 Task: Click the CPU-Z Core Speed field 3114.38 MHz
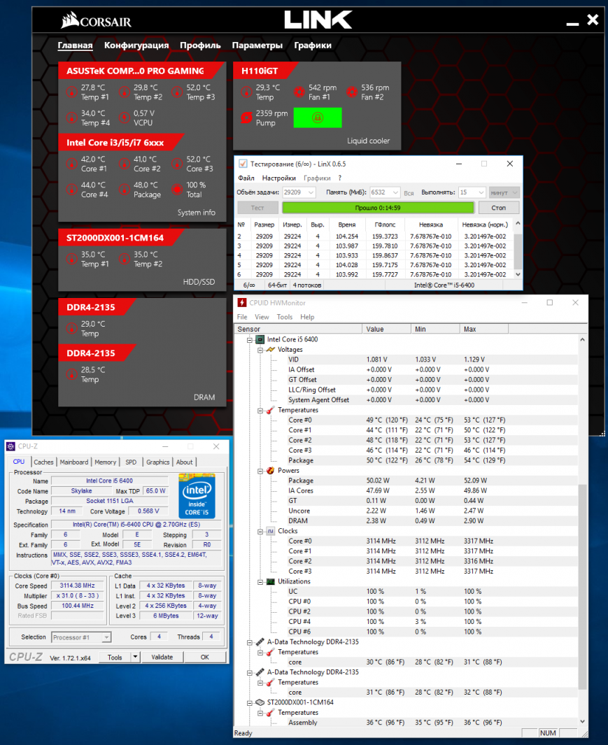click(78, 586)
